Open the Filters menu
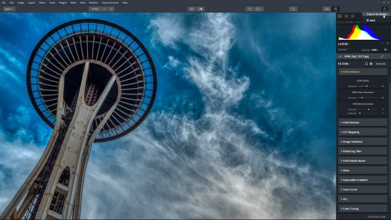 pos(42,2)
